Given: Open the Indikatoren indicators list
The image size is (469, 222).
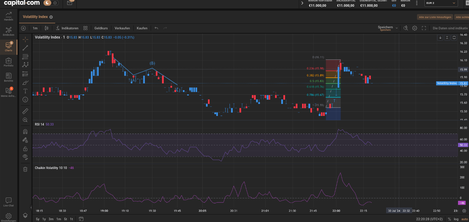Looking at the screenshot, I should click(x=67, y=28).
